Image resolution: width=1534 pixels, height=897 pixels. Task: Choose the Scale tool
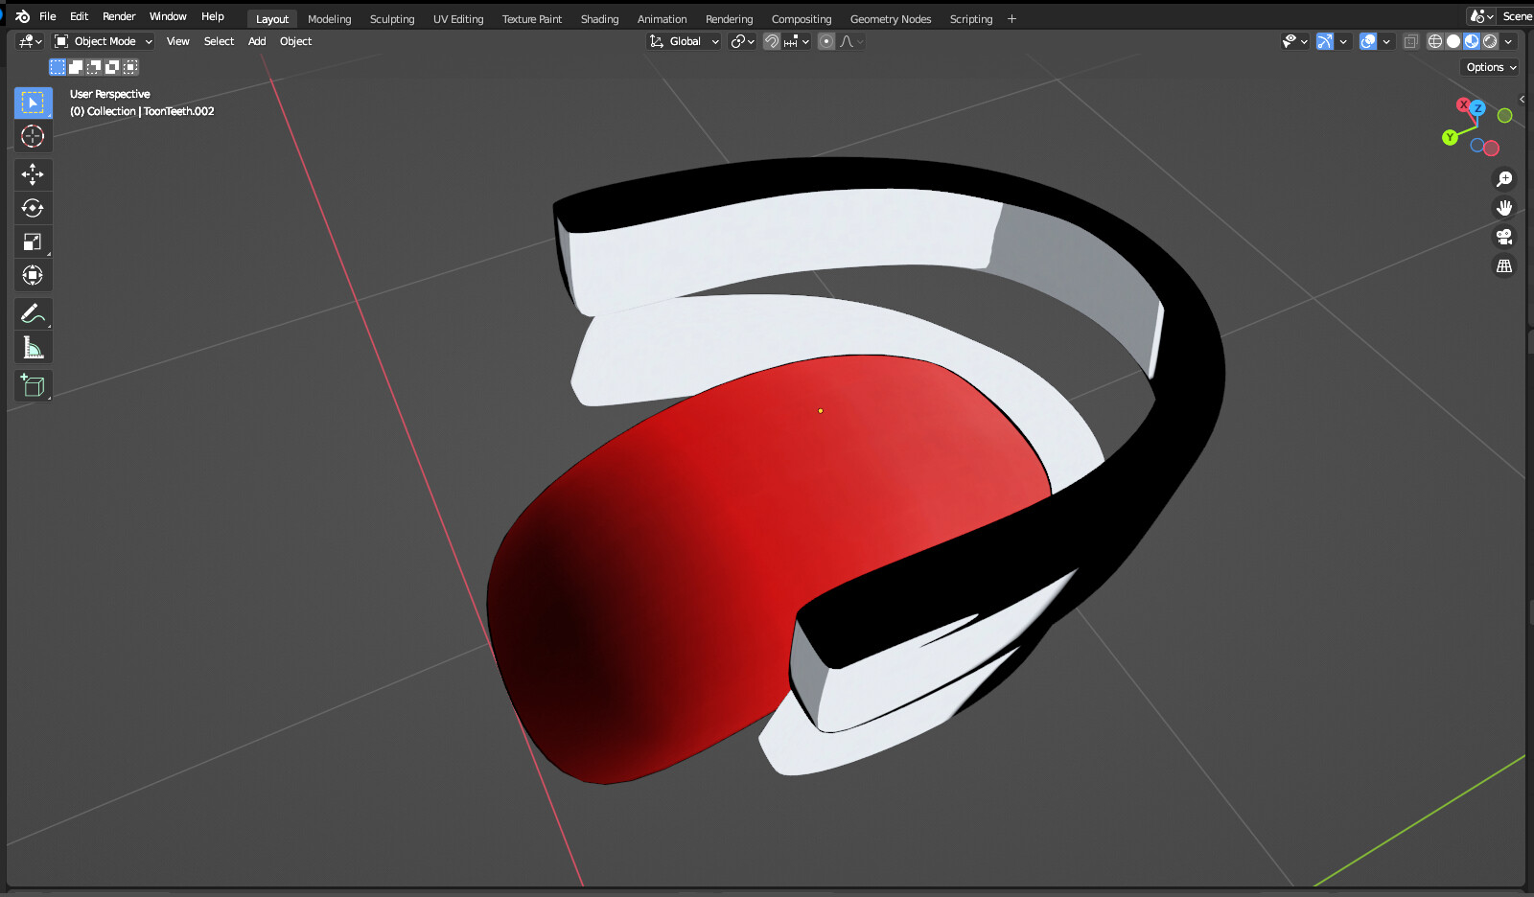(x=33, y=241)
